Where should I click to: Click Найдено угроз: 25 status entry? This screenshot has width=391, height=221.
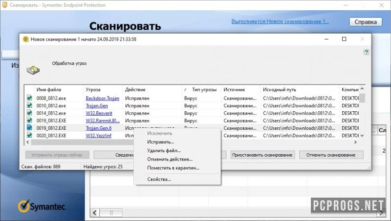103,166
